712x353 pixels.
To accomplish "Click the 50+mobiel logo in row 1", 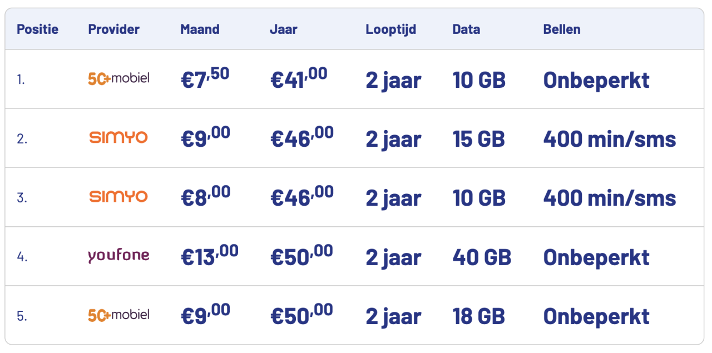I will click(118, 78).
